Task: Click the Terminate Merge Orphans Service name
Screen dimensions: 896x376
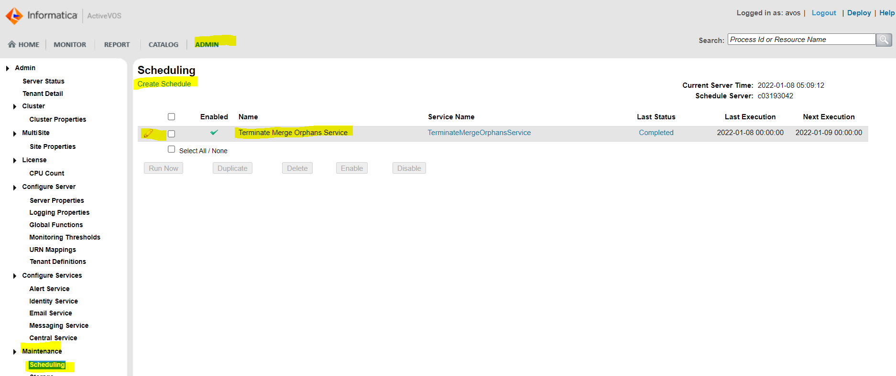Action: click(293, 133)
